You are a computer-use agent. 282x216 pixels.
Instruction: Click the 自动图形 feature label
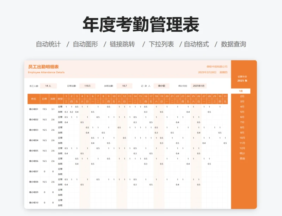85,44
